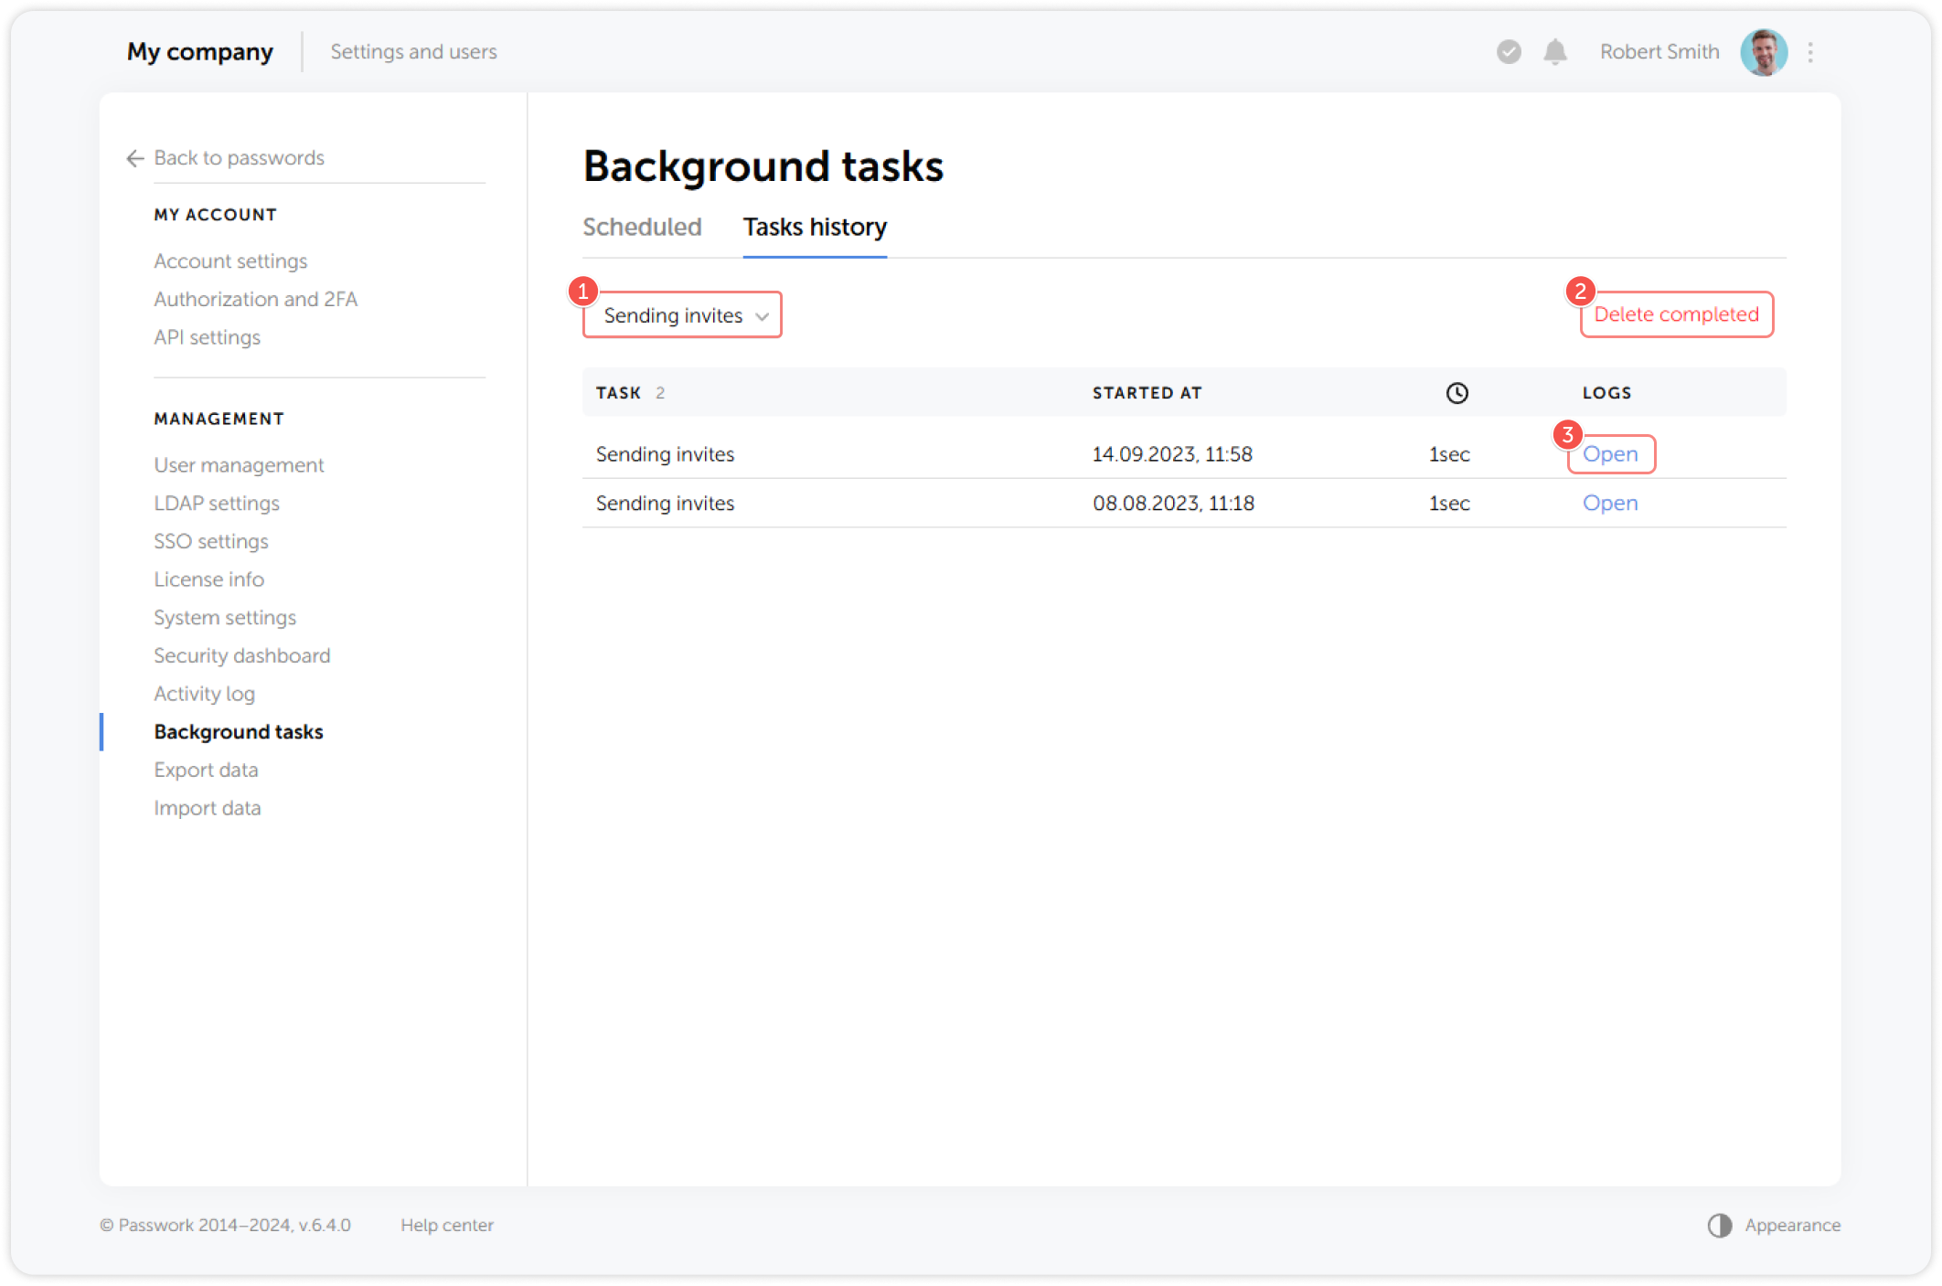This screenshot has width=1942, height=1286.
Task: Click Robert Smith's profile avatar
Action: pyautogui.click(x=1764, y=52)
